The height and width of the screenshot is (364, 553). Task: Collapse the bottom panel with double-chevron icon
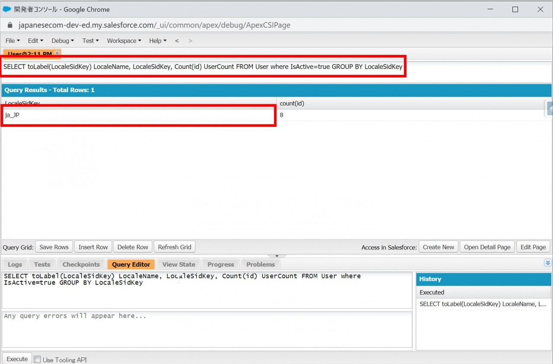548,262
